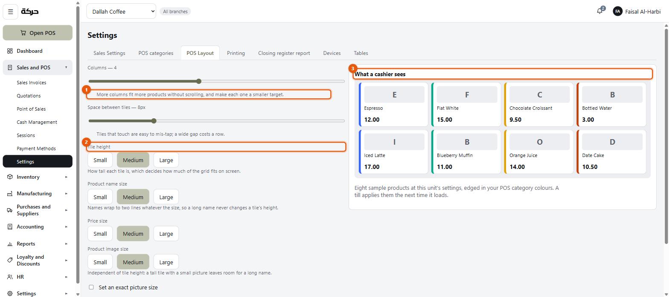Click the Manufacturing factory icon
669x297 pixels.
point(10,194)
